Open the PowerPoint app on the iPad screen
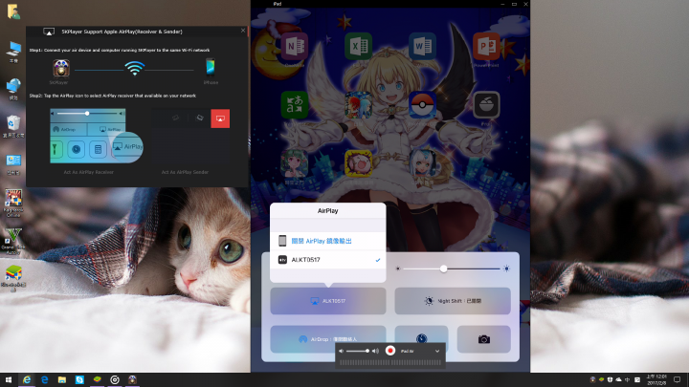 [x=486, y=46]
